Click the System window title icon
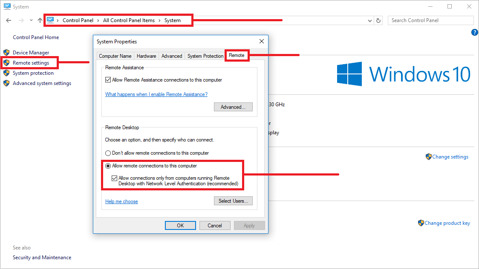Screen dimensions: 479x269 (x=7, y=6)
